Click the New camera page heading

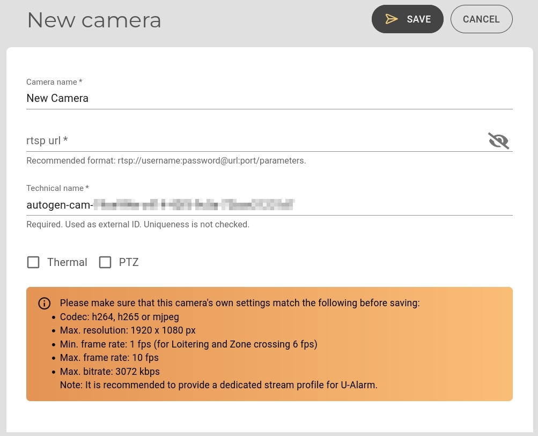(94, 20)
